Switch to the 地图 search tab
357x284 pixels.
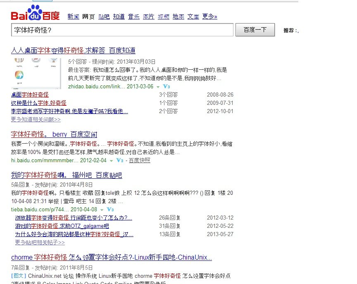[178, 17]
